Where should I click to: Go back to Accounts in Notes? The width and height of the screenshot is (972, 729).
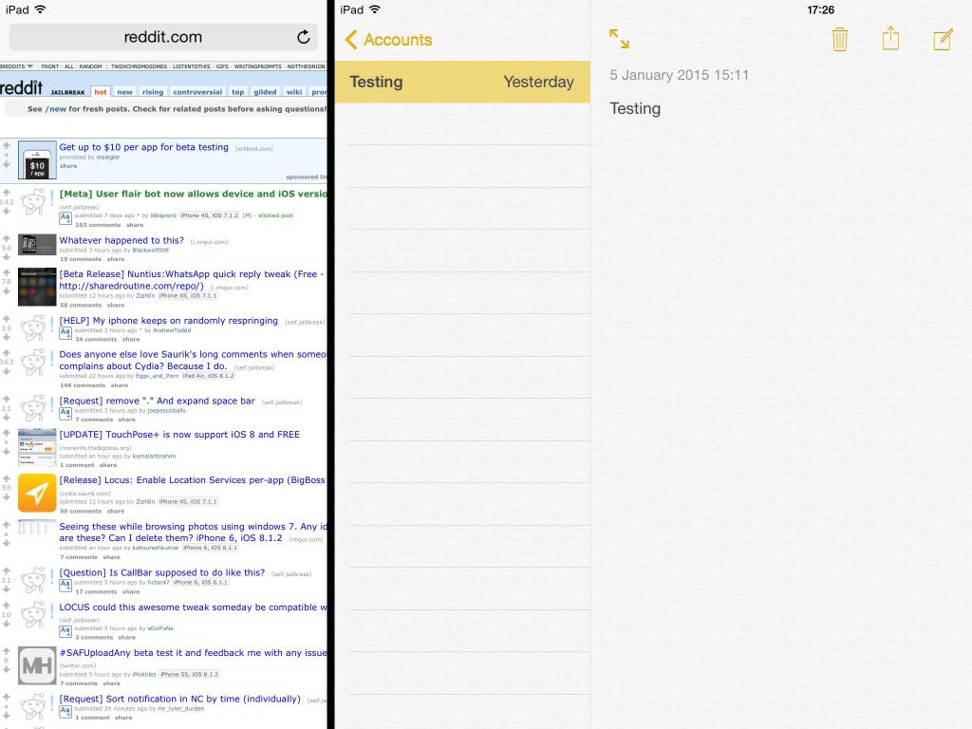tap(388, 40)
